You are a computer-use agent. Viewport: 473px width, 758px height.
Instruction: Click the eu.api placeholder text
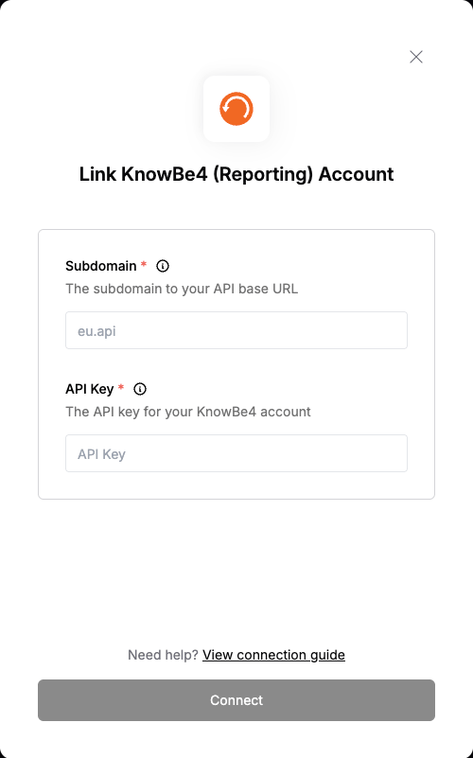(x=96, y=331)
